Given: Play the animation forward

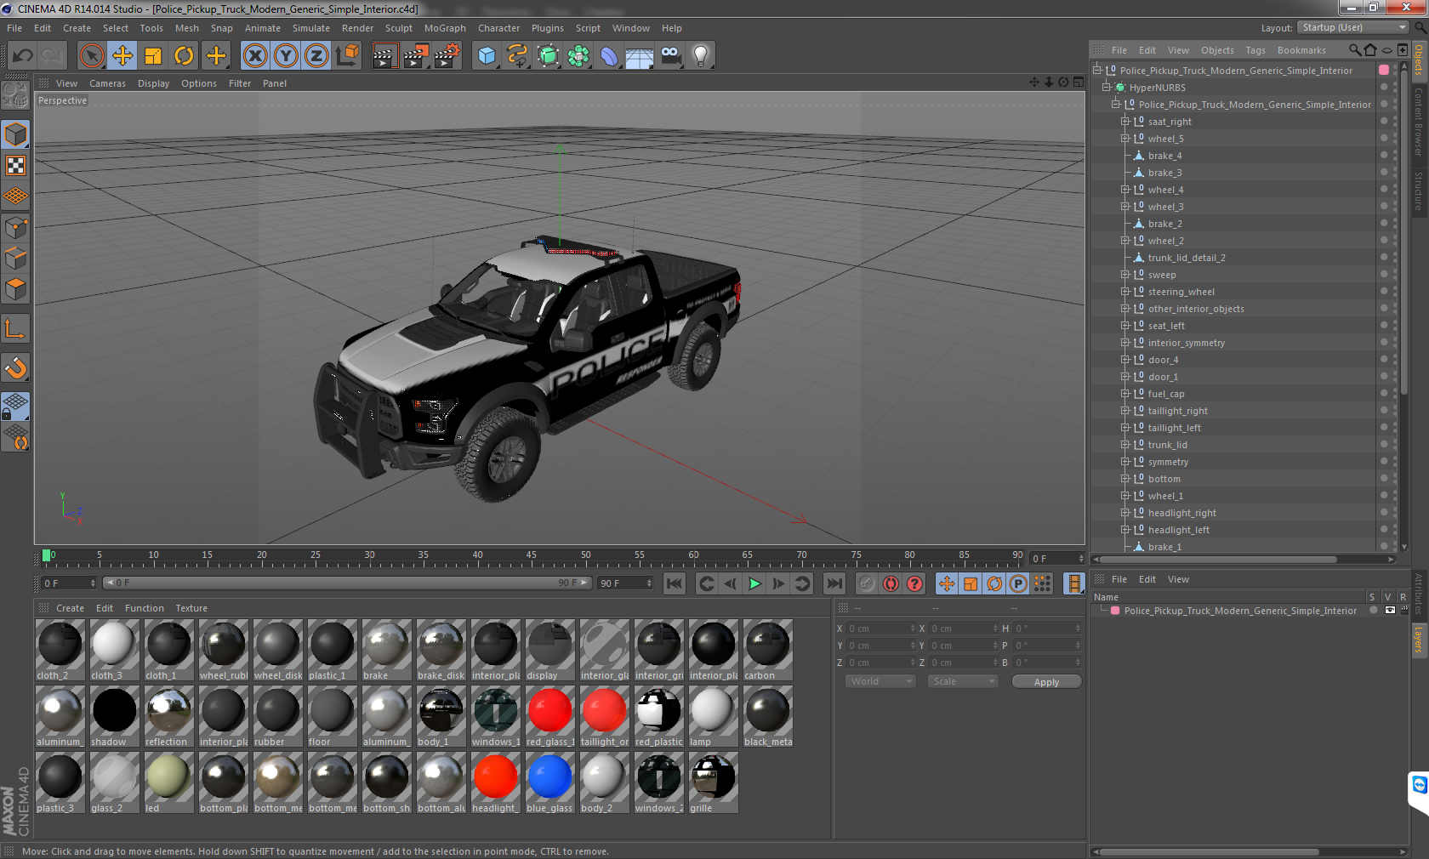Looking at the screenshot, I should (754, 583).
